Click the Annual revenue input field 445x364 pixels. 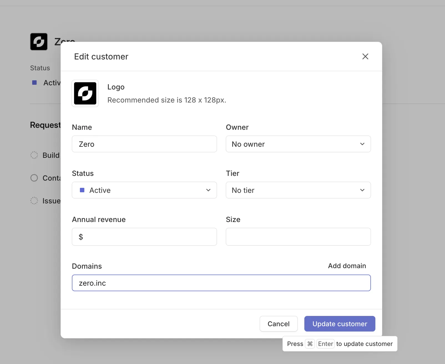click(x=144, y=237)
